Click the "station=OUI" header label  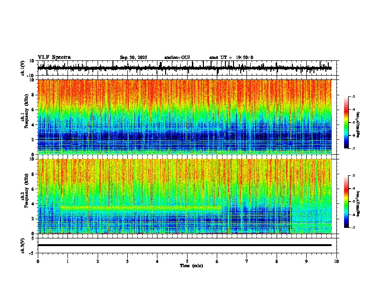(177, 57)
